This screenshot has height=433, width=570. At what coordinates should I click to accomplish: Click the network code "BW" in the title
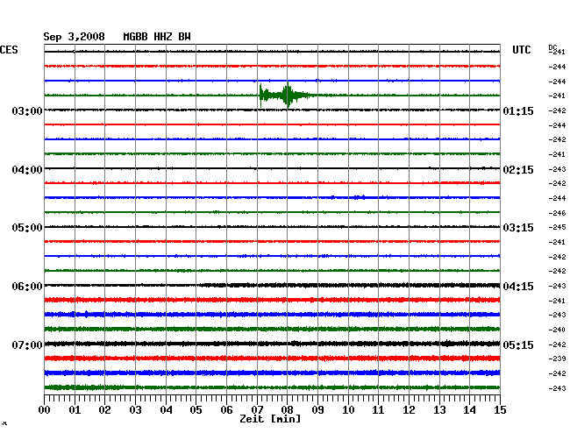pyautogui.click(x=184, y=37)
